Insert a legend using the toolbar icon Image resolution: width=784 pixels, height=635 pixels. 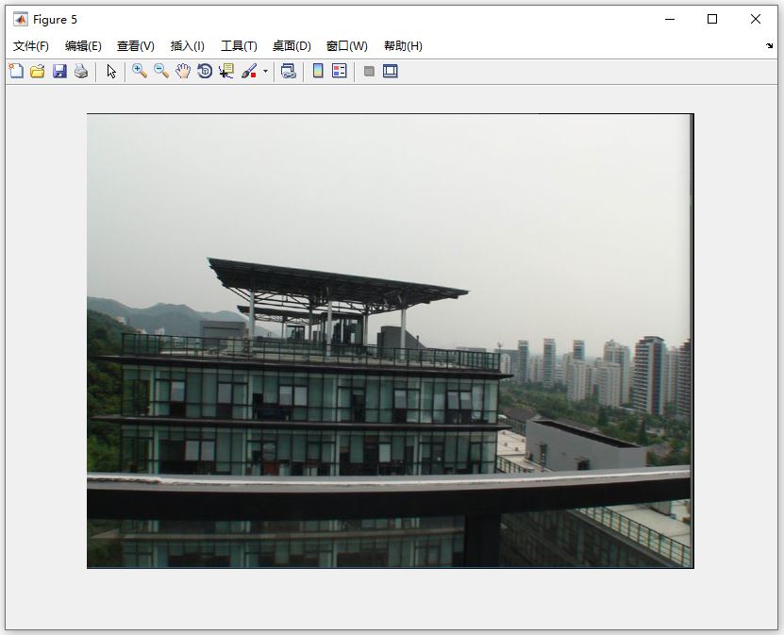[x=340, y=72]
